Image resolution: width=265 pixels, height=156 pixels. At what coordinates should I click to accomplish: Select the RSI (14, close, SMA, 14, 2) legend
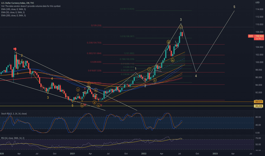[13, 138]
